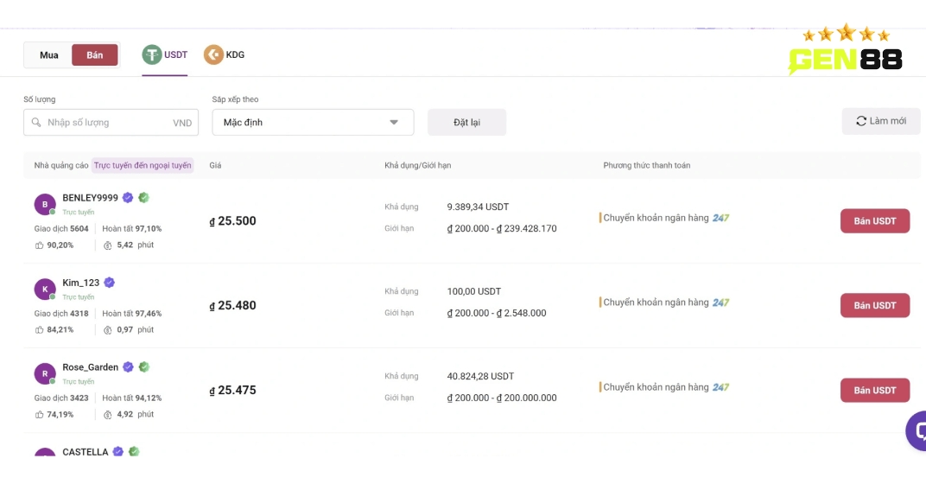Open the USDT coin tab
The width and height of the screenshot is (926, 484).
coord(165,55)
